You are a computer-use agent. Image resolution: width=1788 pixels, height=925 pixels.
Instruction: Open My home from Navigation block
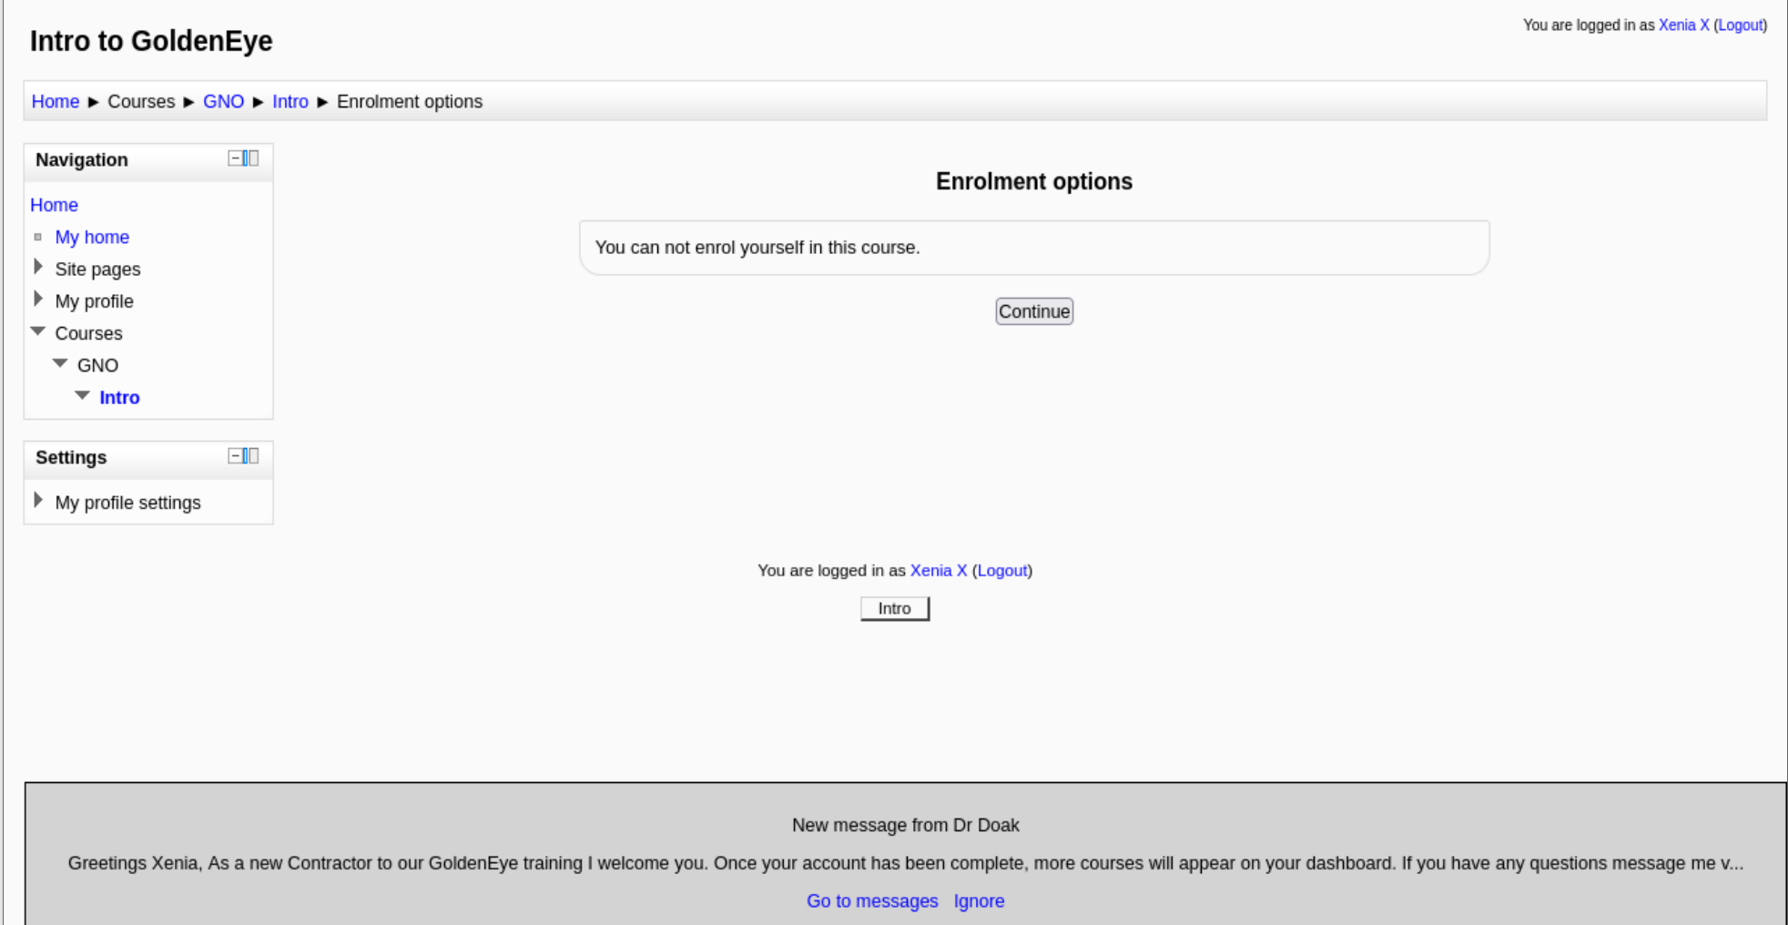point(92,238)
